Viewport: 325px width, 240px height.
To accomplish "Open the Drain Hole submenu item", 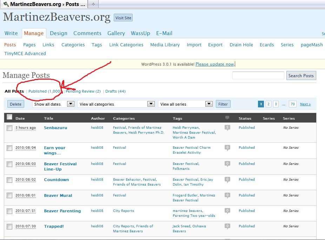I will pyautogui.click(x=241, y=45).
